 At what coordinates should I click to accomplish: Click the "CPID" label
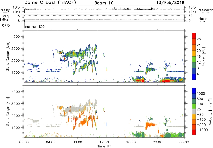coord(6,25)
